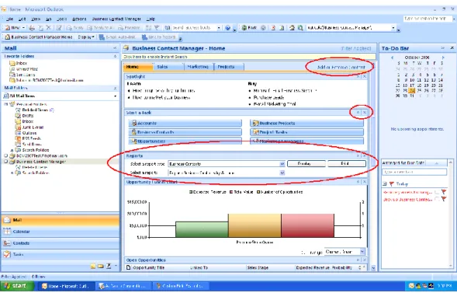
Task: Open the Business Projects task button
Action: click(306, 123)
